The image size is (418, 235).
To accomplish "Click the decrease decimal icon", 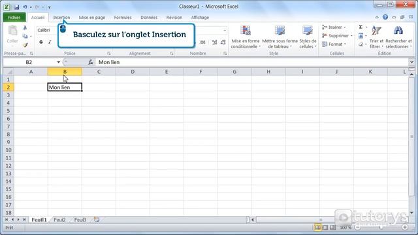I will pyautogui.click(x=223, y=42).
